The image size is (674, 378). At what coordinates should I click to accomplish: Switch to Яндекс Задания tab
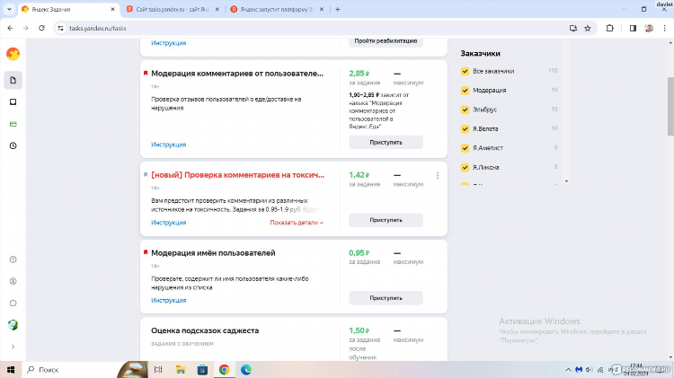pyautogui.click(x=69, y=9)
